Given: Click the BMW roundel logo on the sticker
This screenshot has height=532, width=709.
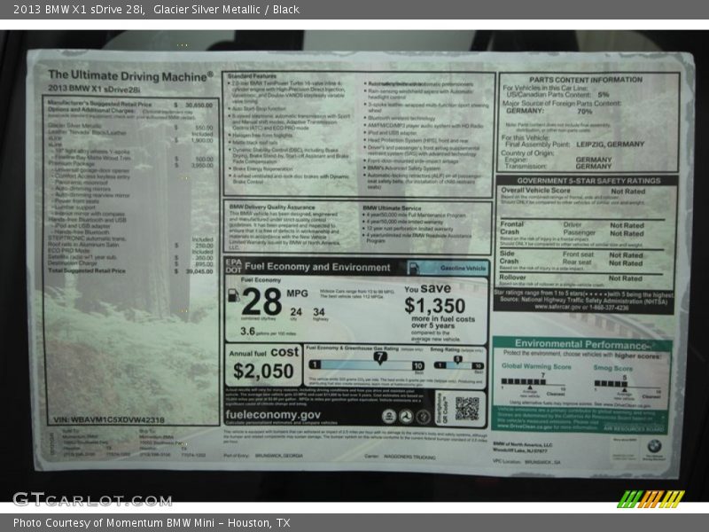Looking at the screenshot, I should [654, 445].
